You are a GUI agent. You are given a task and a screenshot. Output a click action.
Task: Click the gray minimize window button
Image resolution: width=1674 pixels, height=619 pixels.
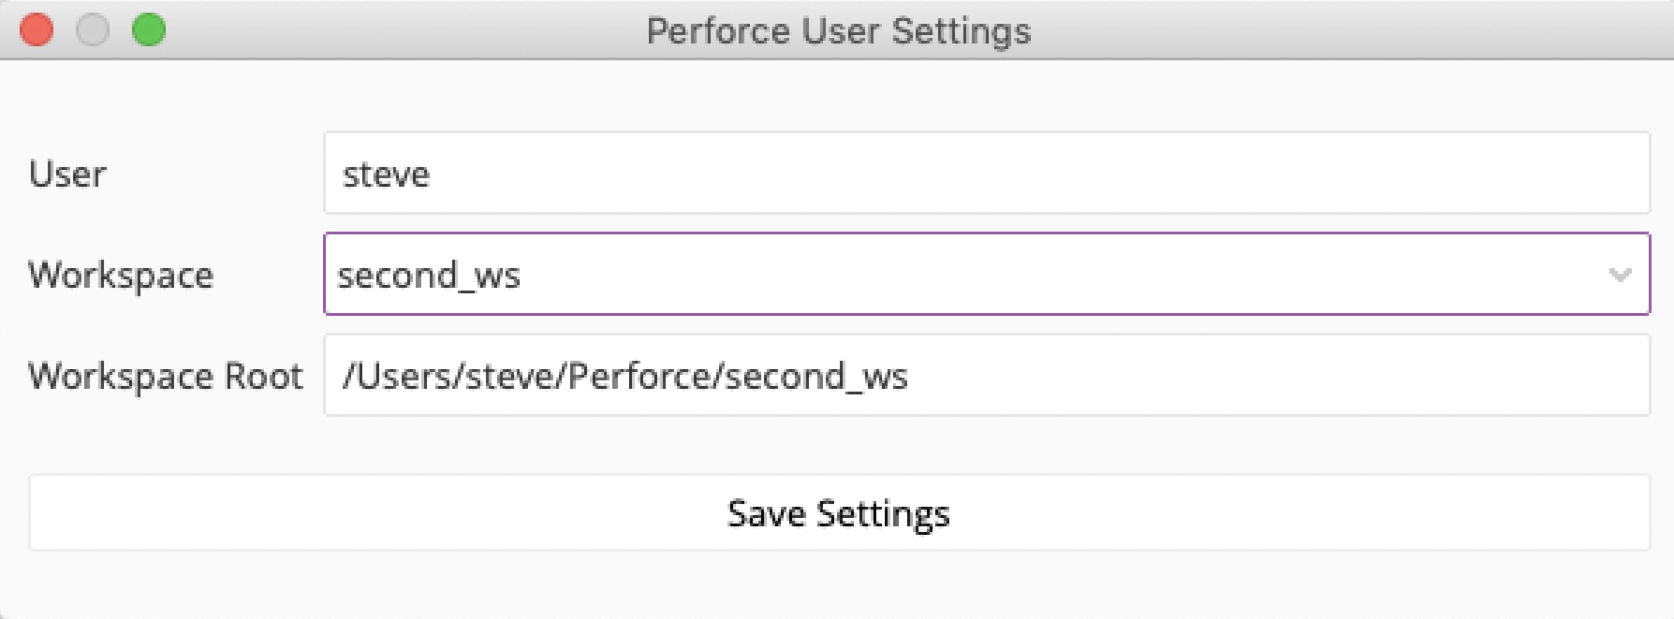(93, 30)
